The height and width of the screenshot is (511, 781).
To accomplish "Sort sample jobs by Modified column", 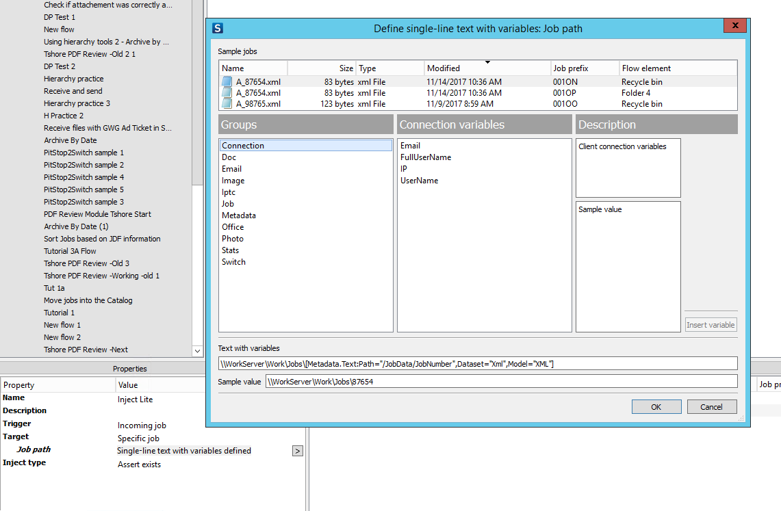I will tap(487, 68).
